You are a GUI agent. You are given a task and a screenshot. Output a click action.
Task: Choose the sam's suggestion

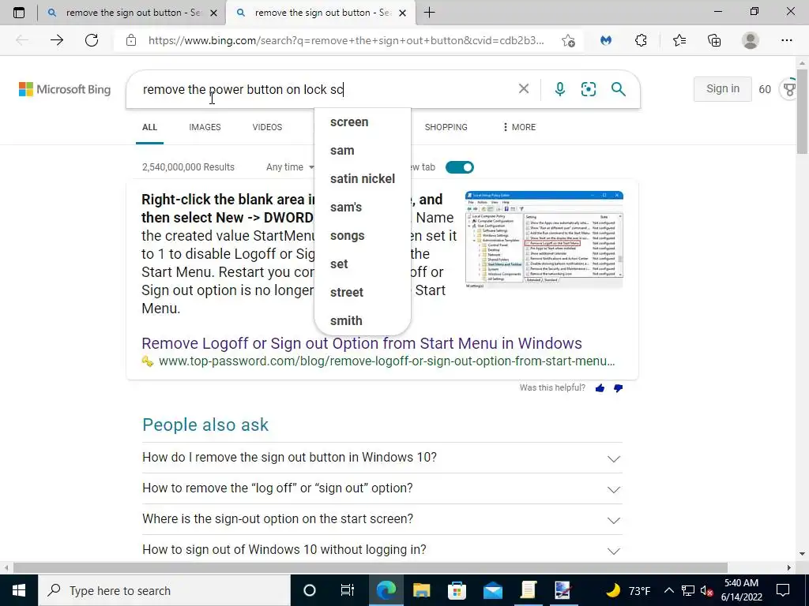(362, 208)
